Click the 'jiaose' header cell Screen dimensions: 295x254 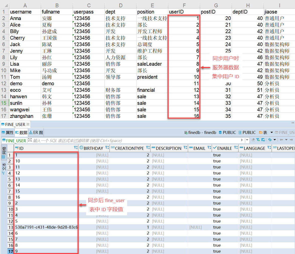pos(279,12)
